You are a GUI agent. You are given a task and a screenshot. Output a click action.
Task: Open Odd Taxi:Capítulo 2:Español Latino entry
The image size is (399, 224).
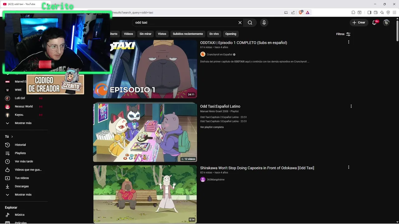pyautogui.click(x=224, y=117)
